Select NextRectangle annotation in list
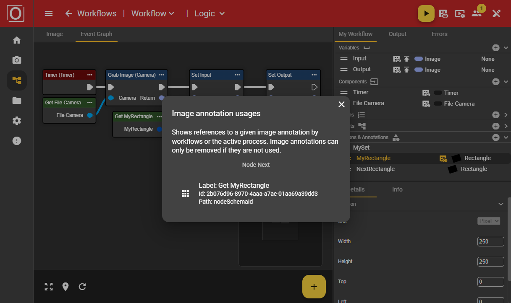This screenshot has height=303, width=511. (375, 169)
